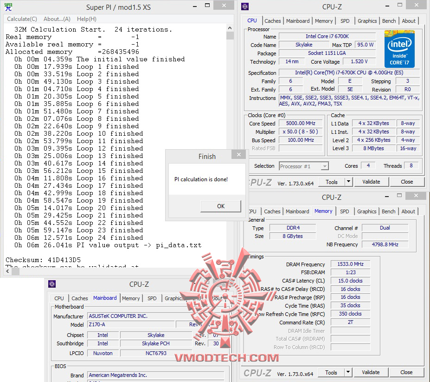Screen dimensions: 430x382
Task: Click Super PI horizontal scrollbar left arrow
Action: tap(8, 271)
